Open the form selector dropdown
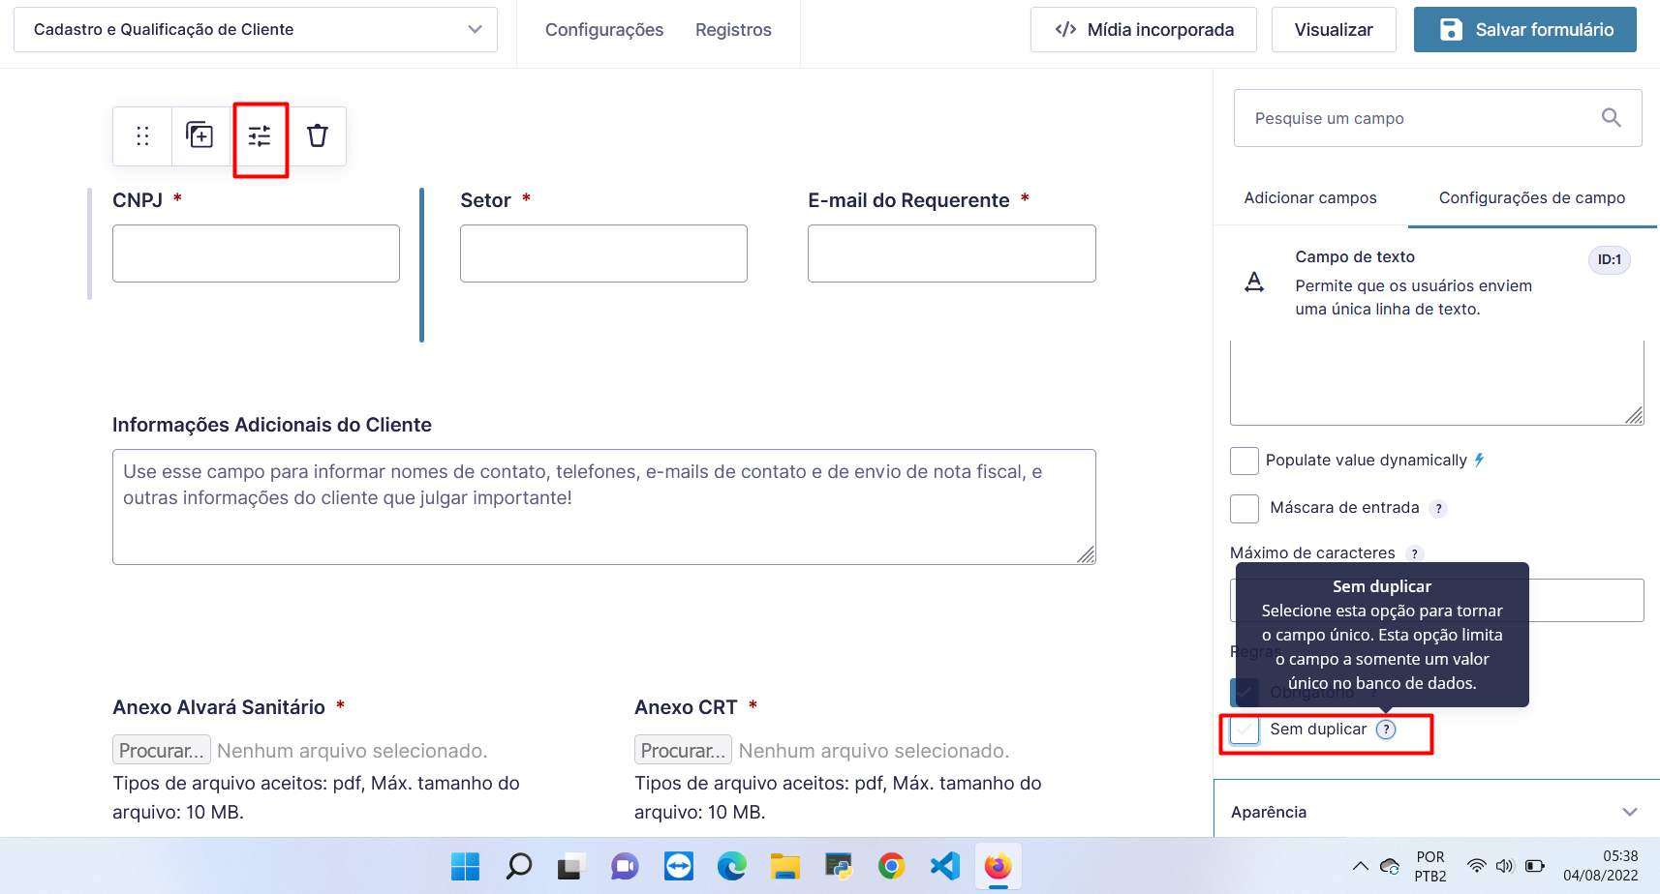 [x=256, y=30]
